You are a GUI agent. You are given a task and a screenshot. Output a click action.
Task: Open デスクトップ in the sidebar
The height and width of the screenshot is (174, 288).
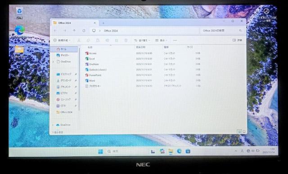(64, 74)
